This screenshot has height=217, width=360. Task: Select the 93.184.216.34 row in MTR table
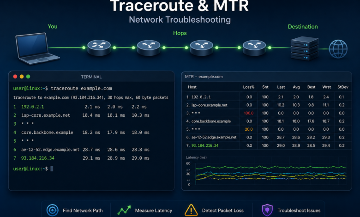[268, 145]
